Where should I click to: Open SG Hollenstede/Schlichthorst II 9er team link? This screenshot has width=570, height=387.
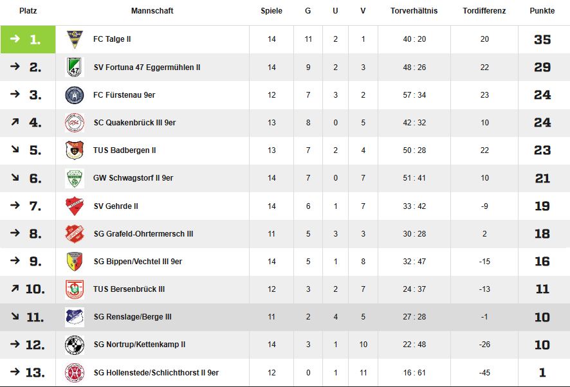[156, 373]
